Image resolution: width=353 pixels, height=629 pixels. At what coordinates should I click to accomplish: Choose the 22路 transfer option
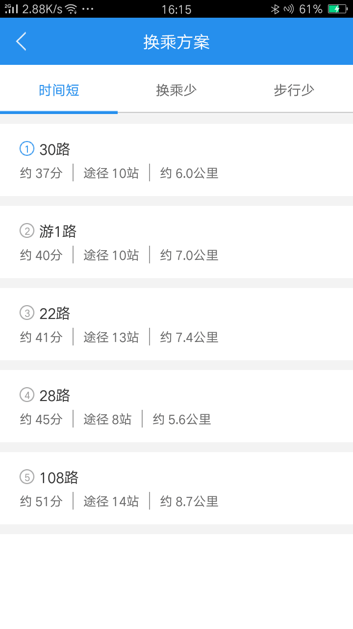point(54,314)
